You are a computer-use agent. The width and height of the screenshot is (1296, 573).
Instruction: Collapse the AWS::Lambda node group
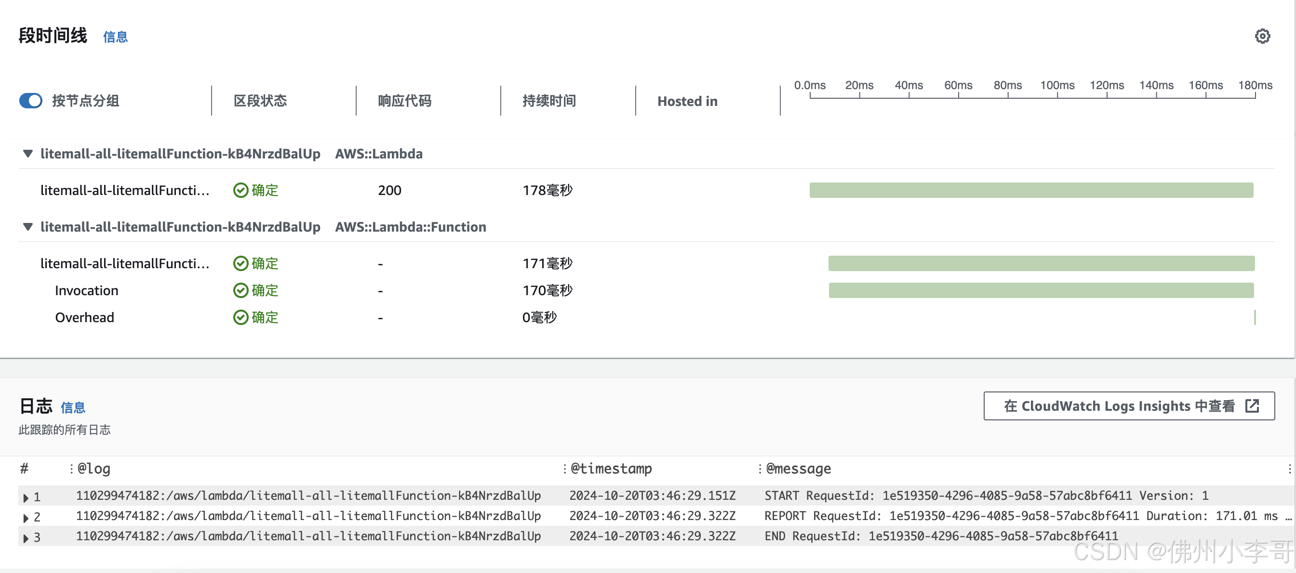click(28, 154)
